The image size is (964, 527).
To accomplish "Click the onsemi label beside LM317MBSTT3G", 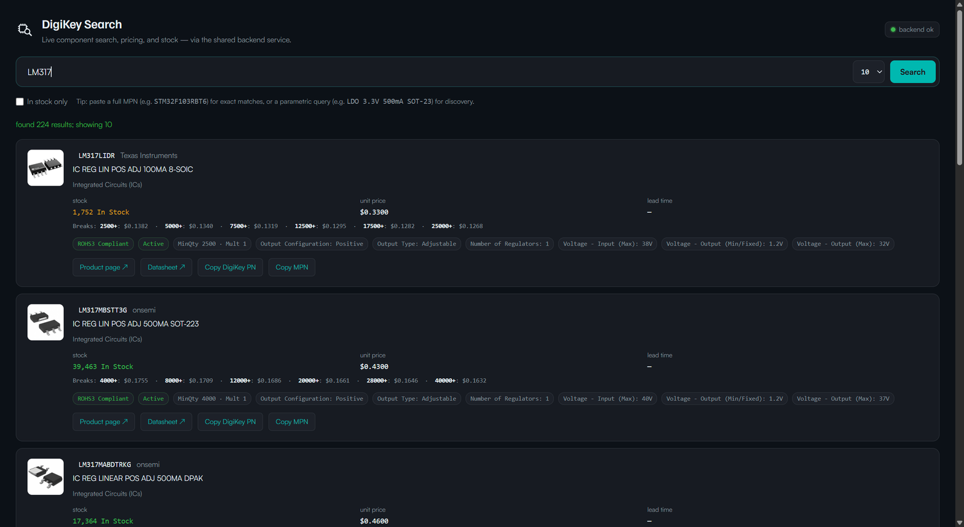I will (x=144, y=310).
